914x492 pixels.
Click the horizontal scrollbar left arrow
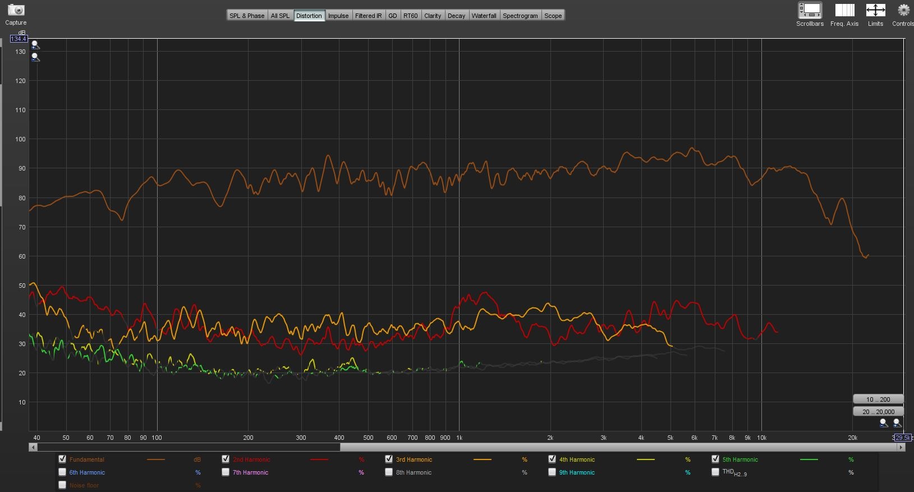point(34,447)
